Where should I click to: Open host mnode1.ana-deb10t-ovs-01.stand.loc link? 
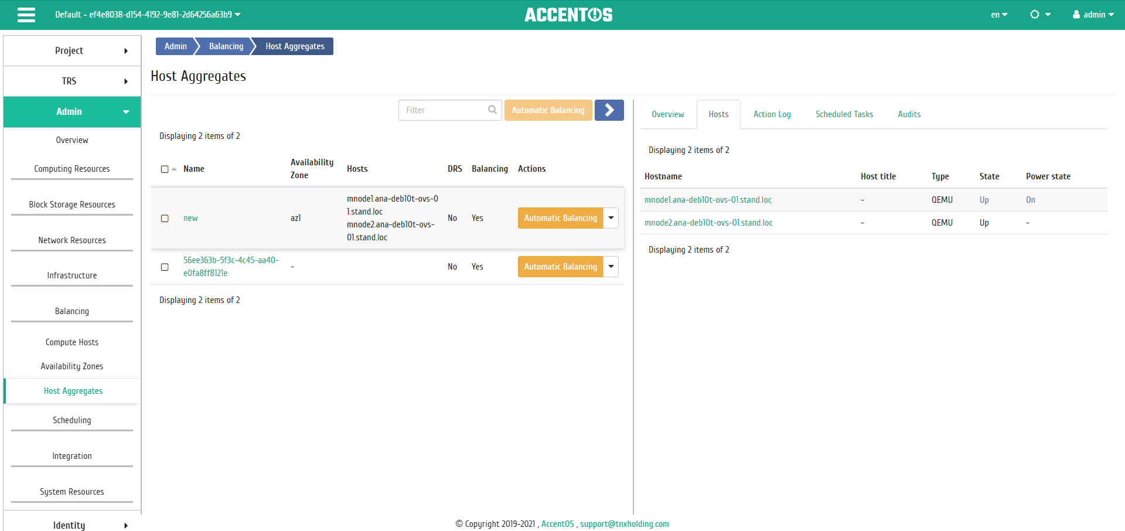(708, 200)
